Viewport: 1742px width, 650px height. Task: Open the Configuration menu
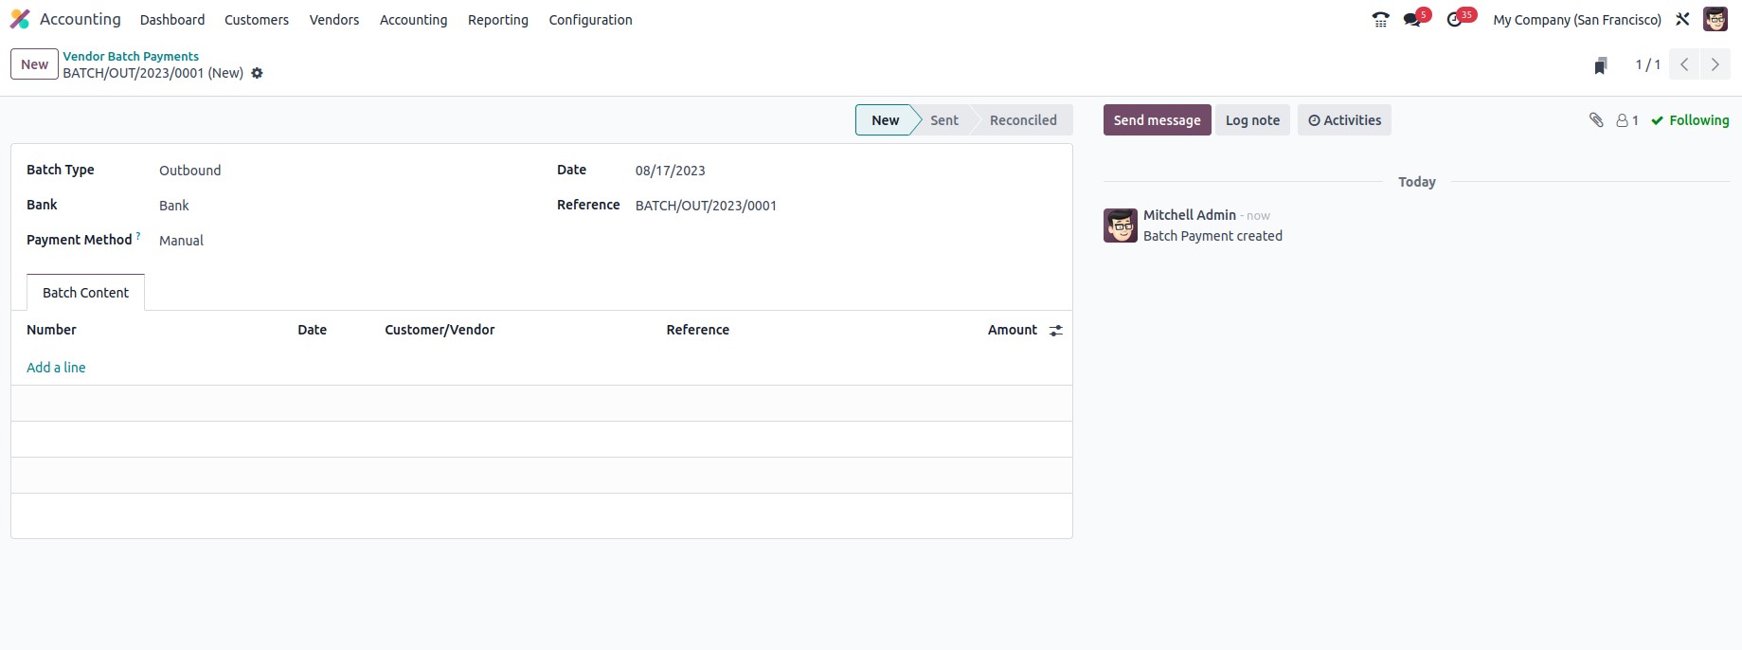(591, 20)
